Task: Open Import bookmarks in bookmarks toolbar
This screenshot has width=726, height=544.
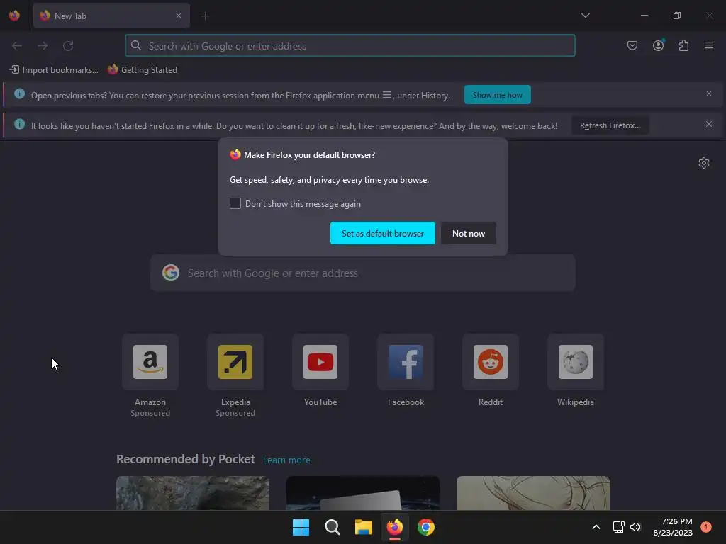Action: pyautogui.click(x=54, y=70)
